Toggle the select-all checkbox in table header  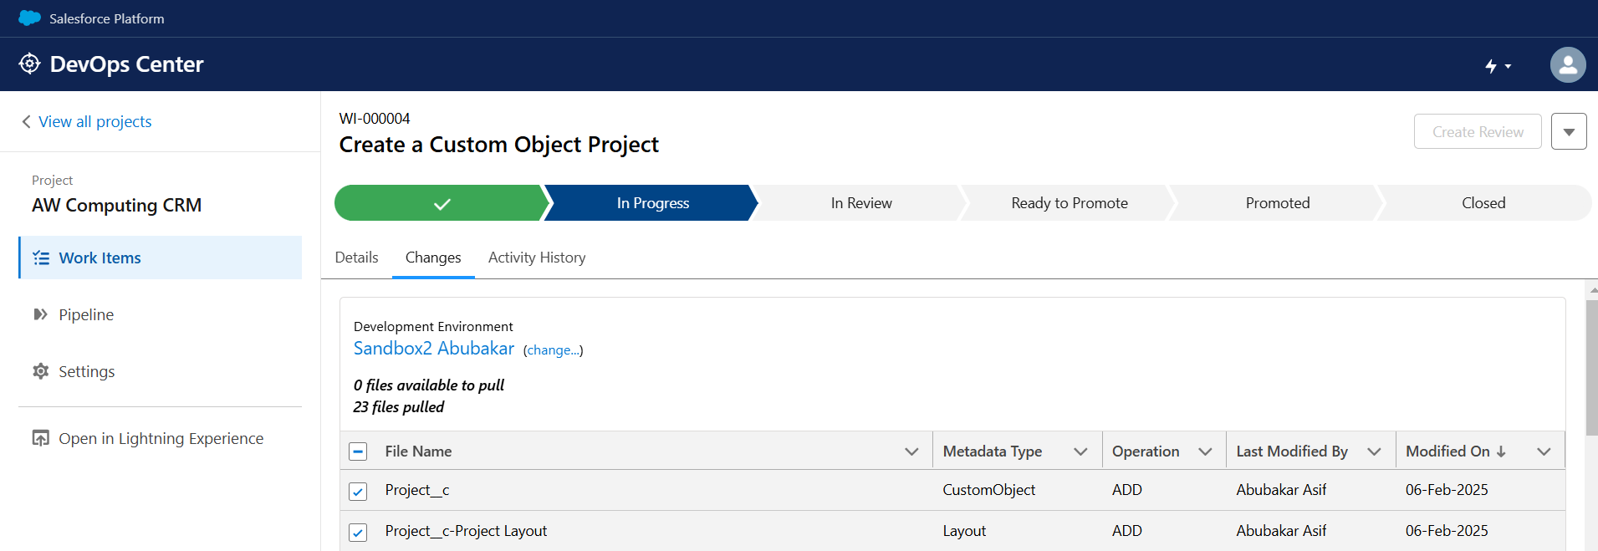click(358, 452)
